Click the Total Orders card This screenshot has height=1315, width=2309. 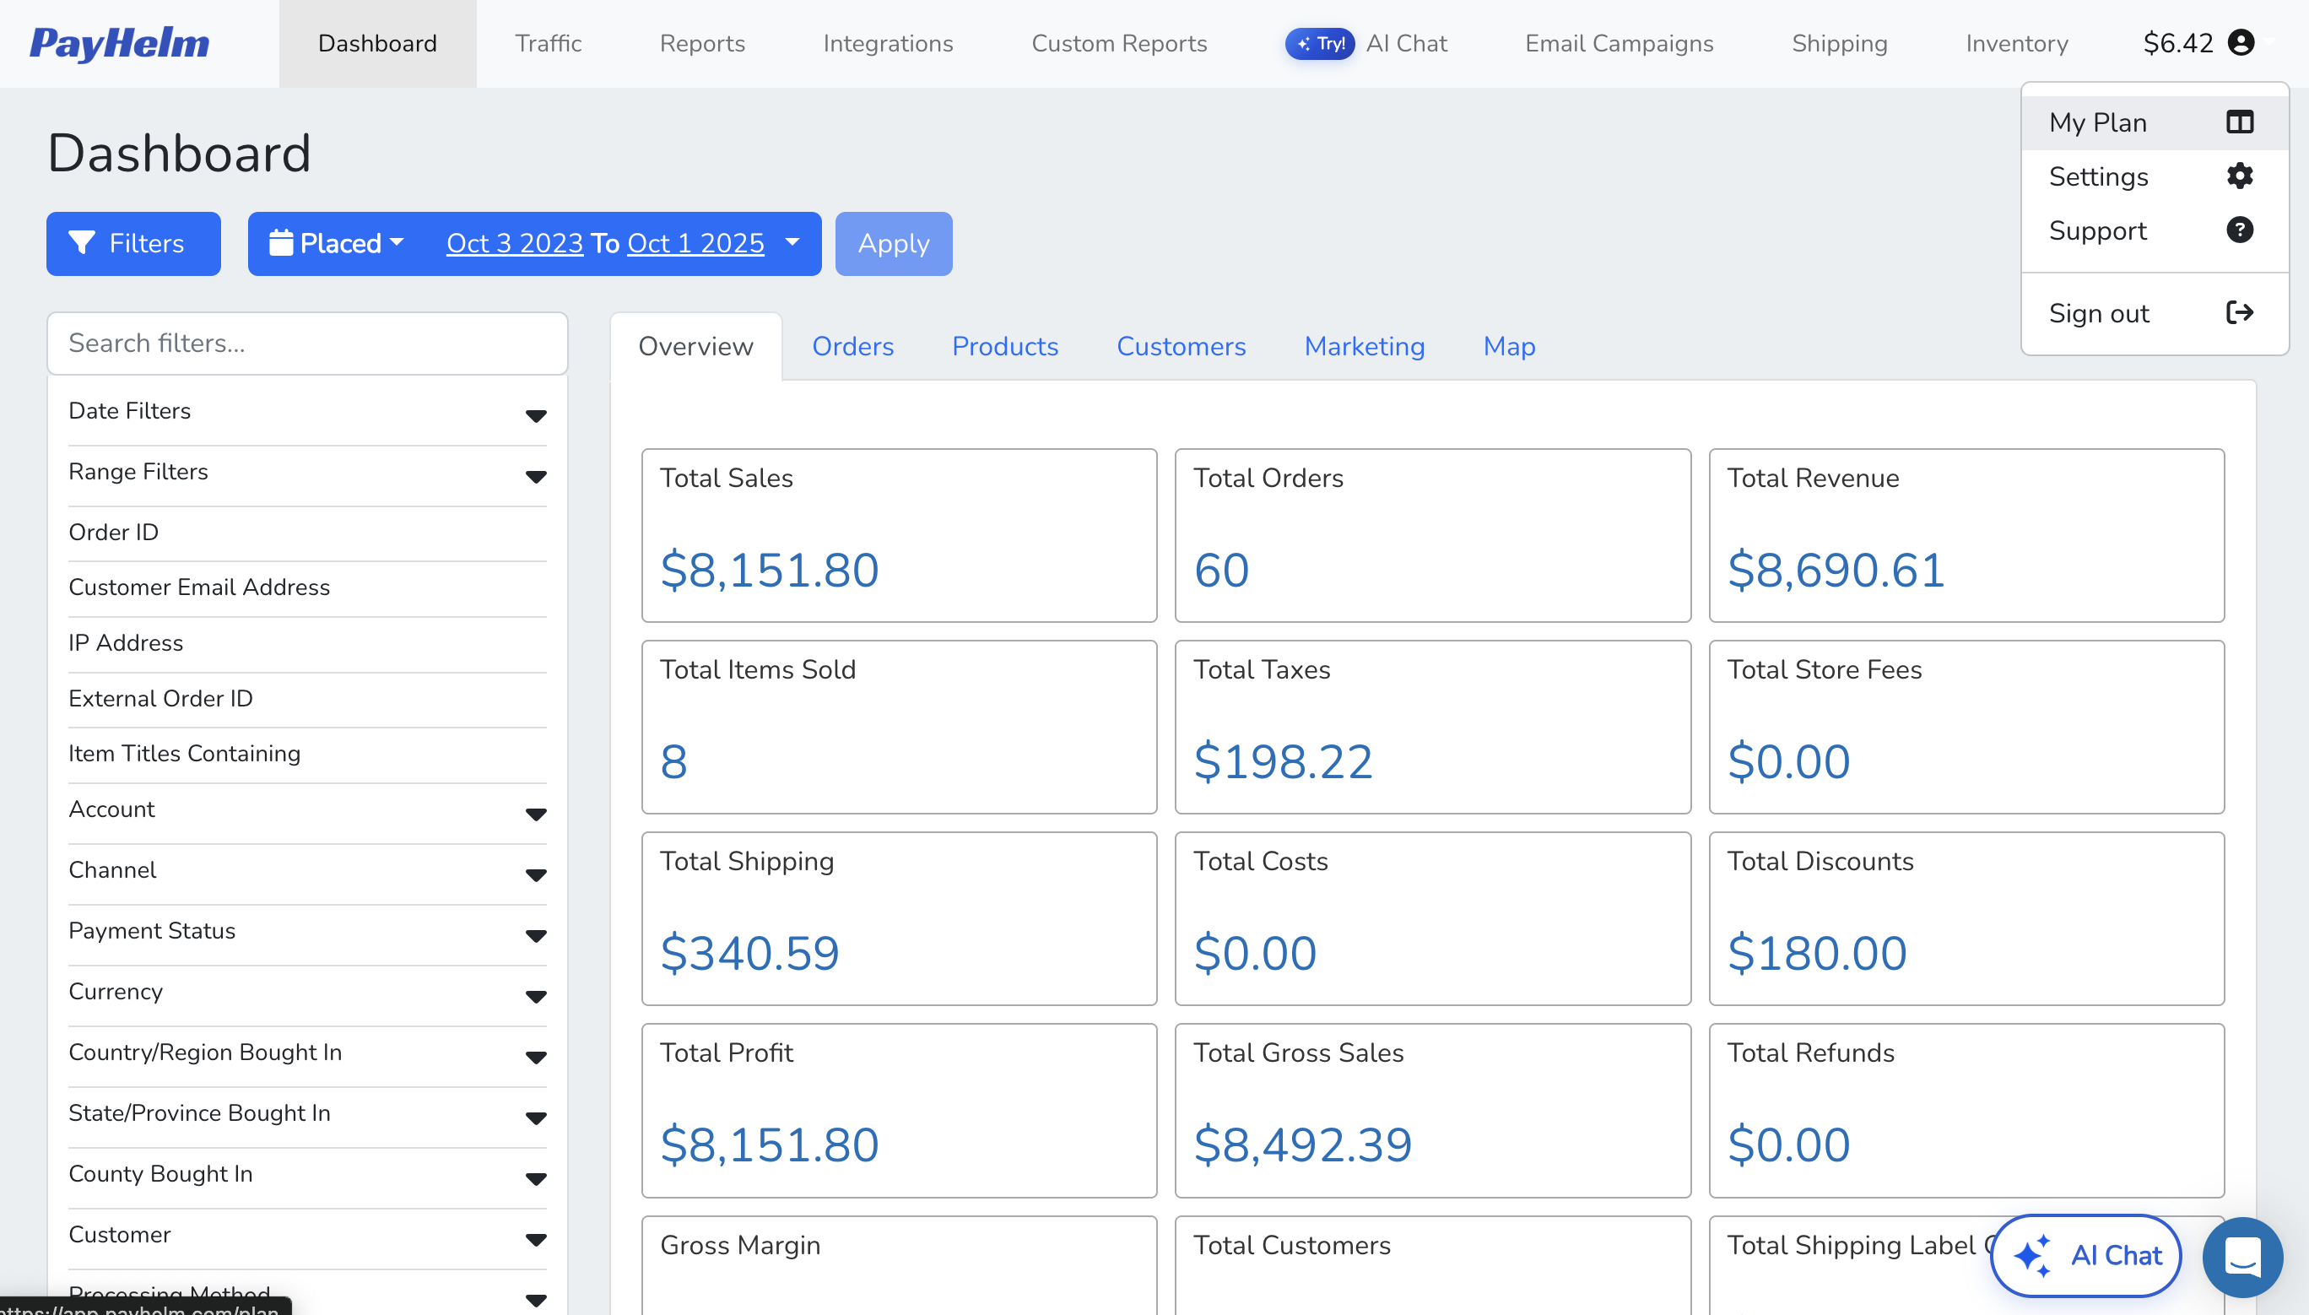point(1432,536)
